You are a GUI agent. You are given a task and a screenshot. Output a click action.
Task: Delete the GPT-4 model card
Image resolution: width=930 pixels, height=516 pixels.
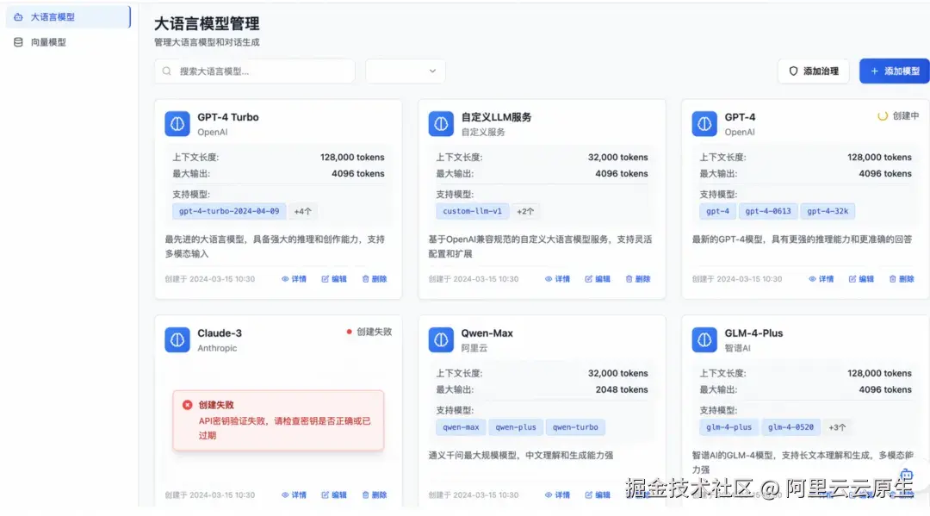coord(902,279)
